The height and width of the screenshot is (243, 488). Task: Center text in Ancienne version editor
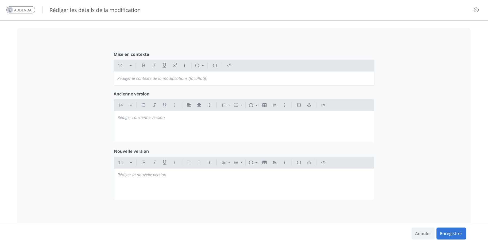point(199,105)
